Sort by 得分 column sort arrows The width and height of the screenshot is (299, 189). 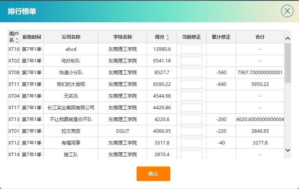168,37
